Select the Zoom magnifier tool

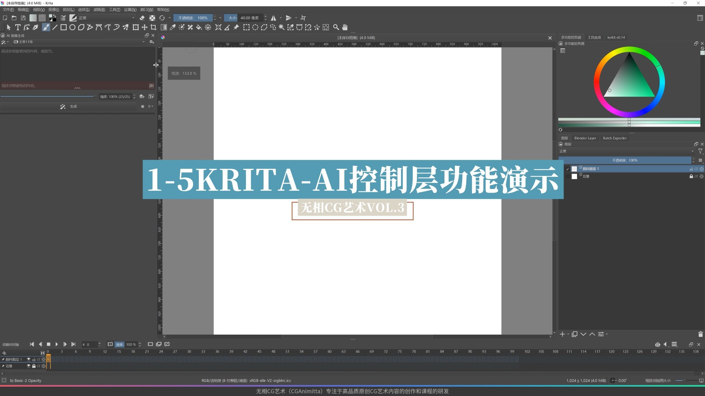click(336, 27)
